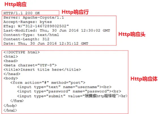Click the password input code line
The image size is (160, 114).
[x=69, y=91]
